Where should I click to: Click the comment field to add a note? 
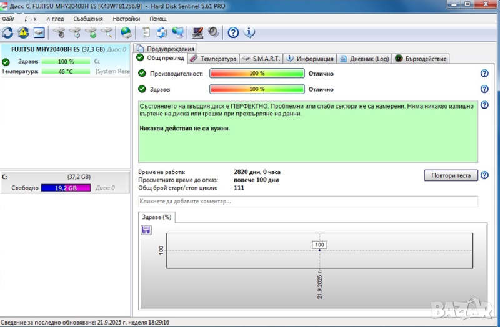(307, 202)
